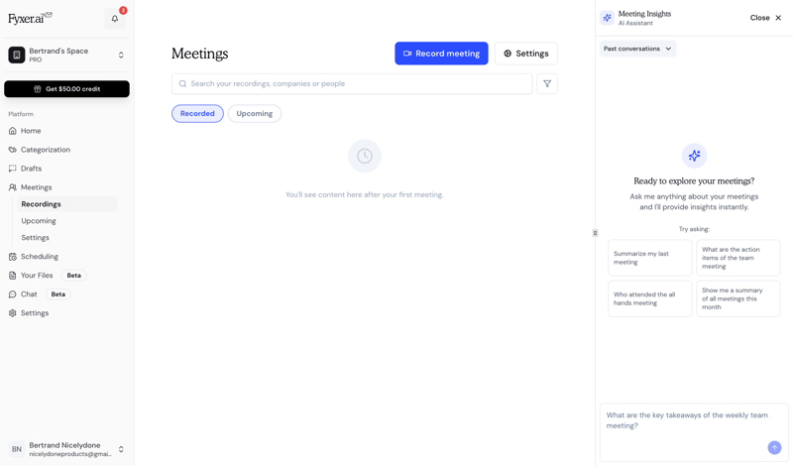
Task: Open the notifications bell
Action: [115, 19]
